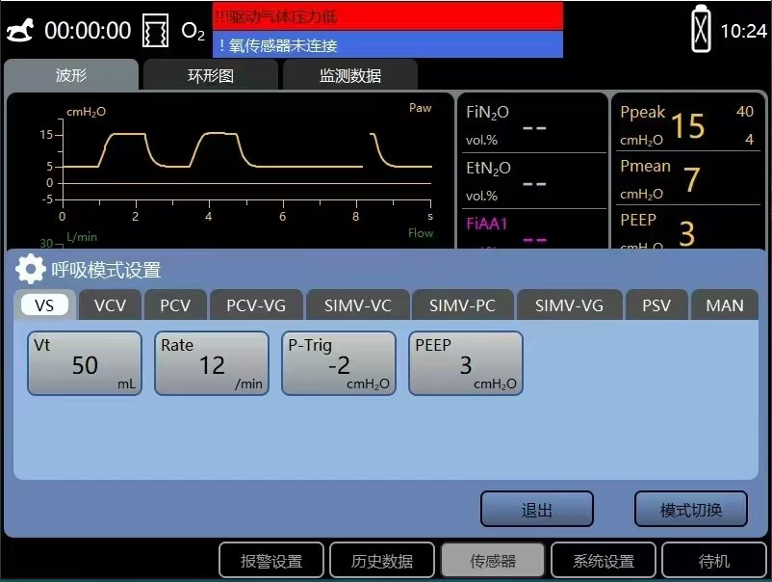Select the 波形 tab
Screen dimensions: 772x582
(x=71, y=75)
